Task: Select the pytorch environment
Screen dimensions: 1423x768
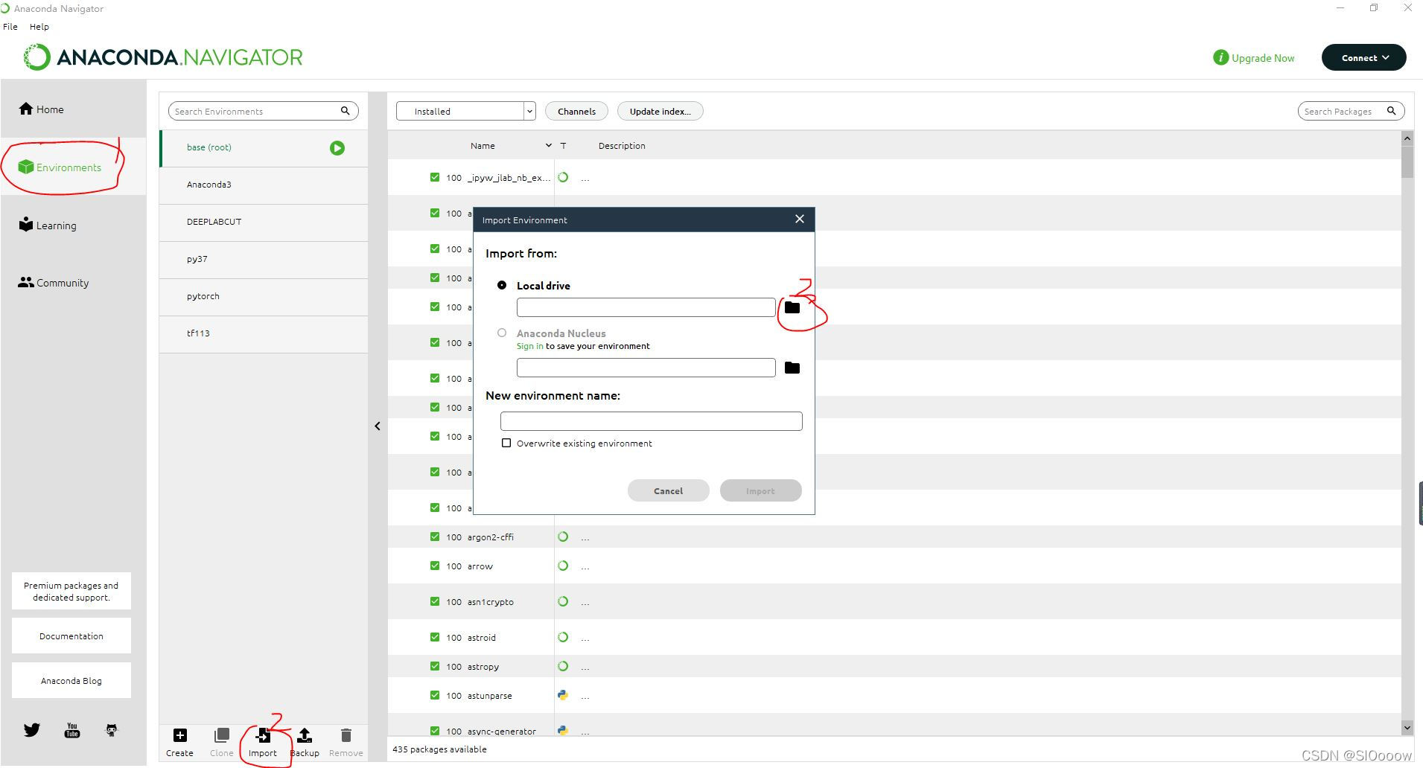Action: coord(264,296)
